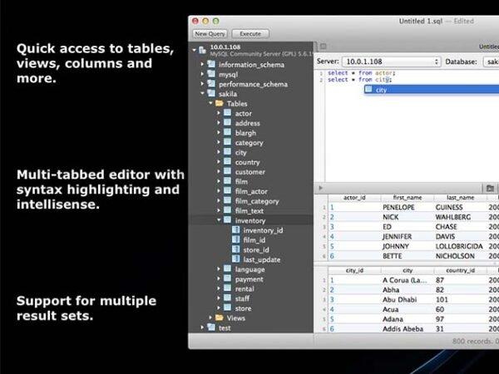
Task: Click the Execute button
Action: click(x=250, y=34)
